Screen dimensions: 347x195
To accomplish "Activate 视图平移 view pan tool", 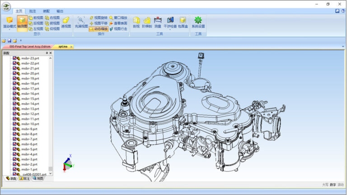I will (98, 23).
